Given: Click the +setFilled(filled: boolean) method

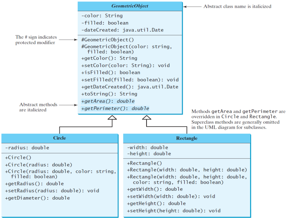Looking at the screenshot, I should tap(130, 80).
